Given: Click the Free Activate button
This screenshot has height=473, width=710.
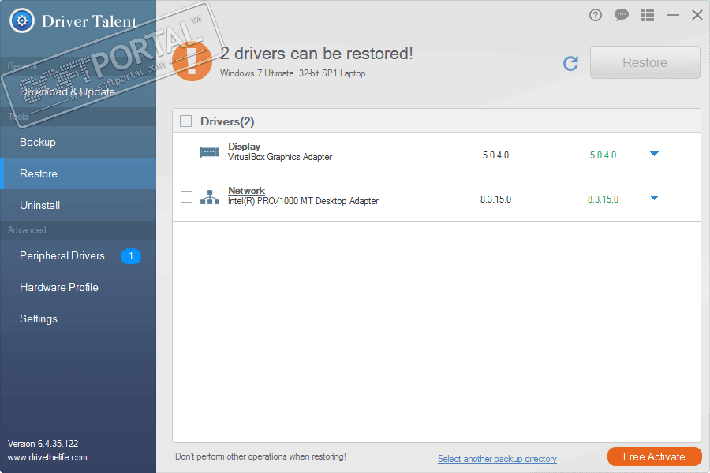Looking at the screenshot, I should point(654,456).
